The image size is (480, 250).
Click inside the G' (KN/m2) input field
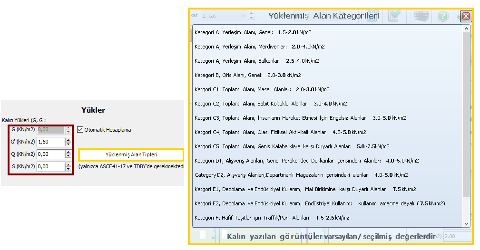[50, 142]
